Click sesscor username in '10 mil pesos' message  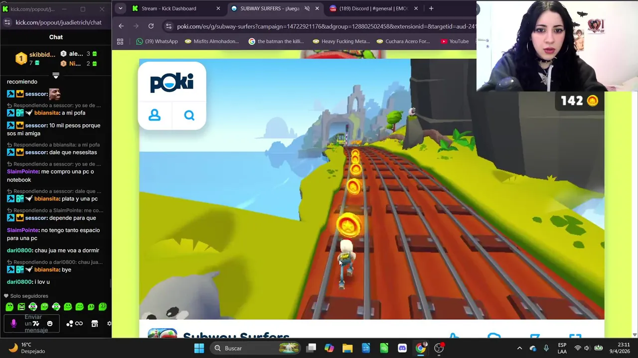pos(36,125)
